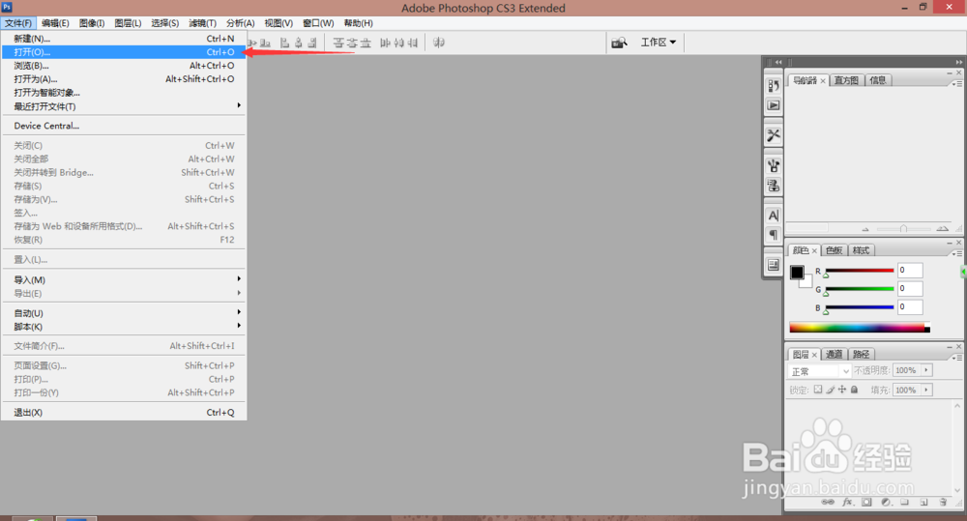Click the Navigator zoom slider
The image size is (967, 521).
click(x=903, y=229)
